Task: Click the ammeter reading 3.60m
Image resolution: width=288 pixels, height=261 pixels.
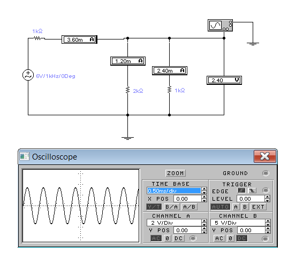Action: coord(79,39)
